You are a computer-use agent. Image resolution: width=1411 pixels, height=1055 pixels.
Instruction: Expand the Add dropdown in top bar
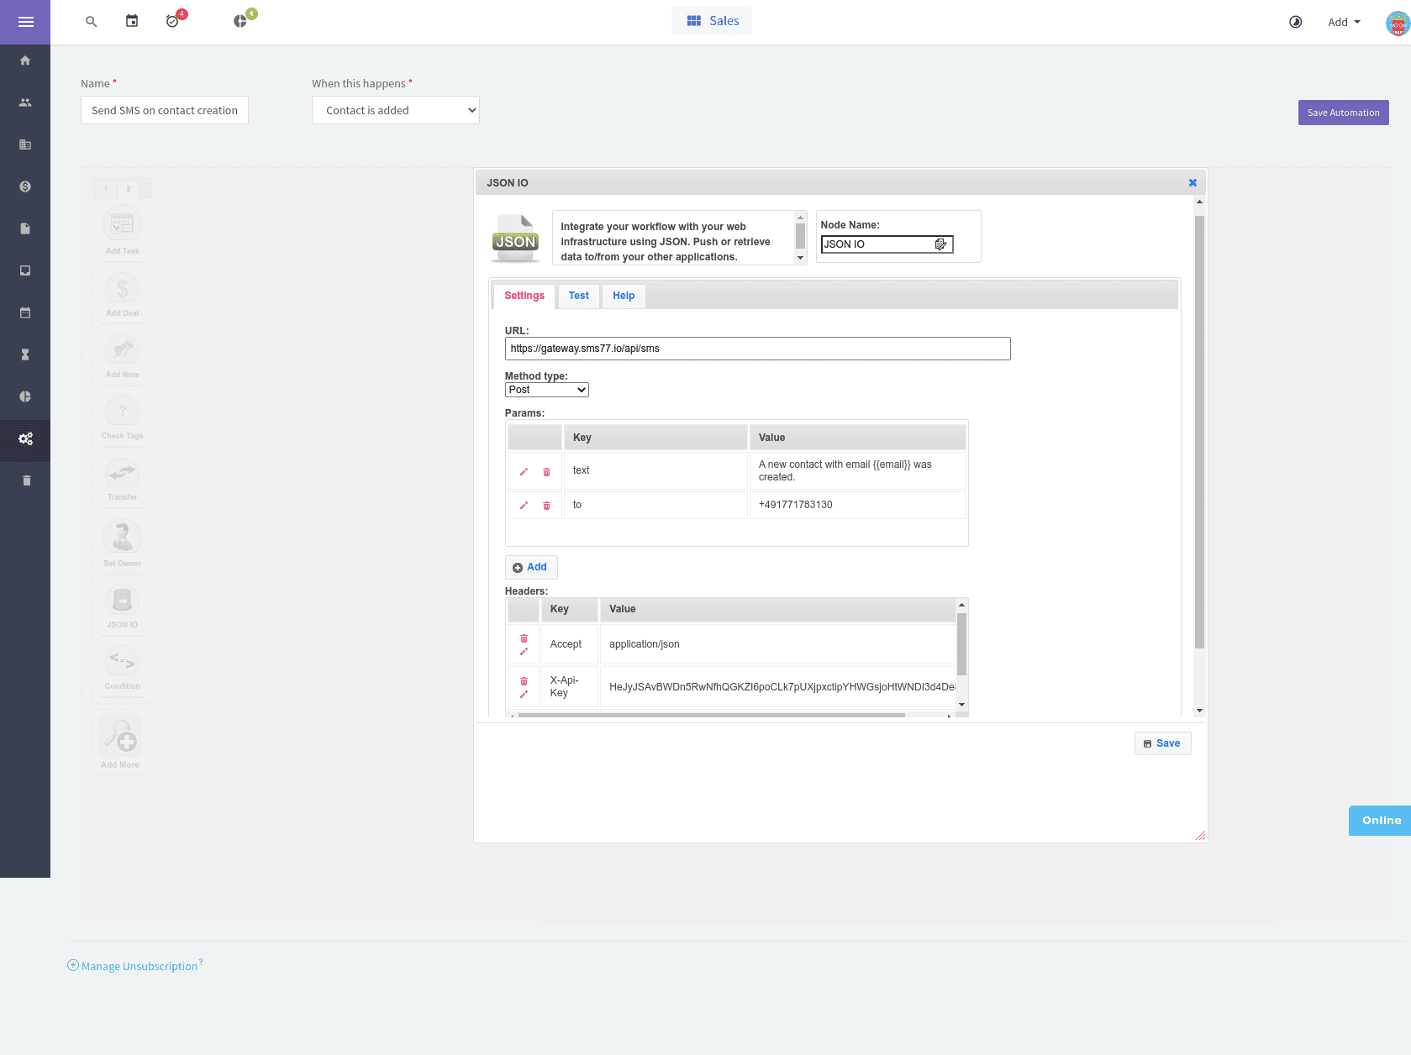(x=1344, y=22)
